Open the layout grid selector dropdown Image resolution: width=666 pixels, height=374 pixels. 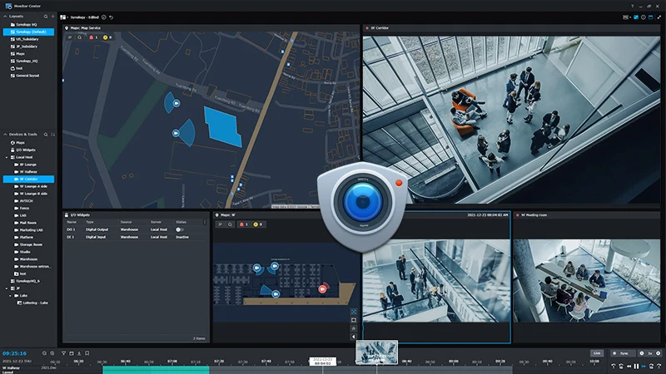click(64, 17)
